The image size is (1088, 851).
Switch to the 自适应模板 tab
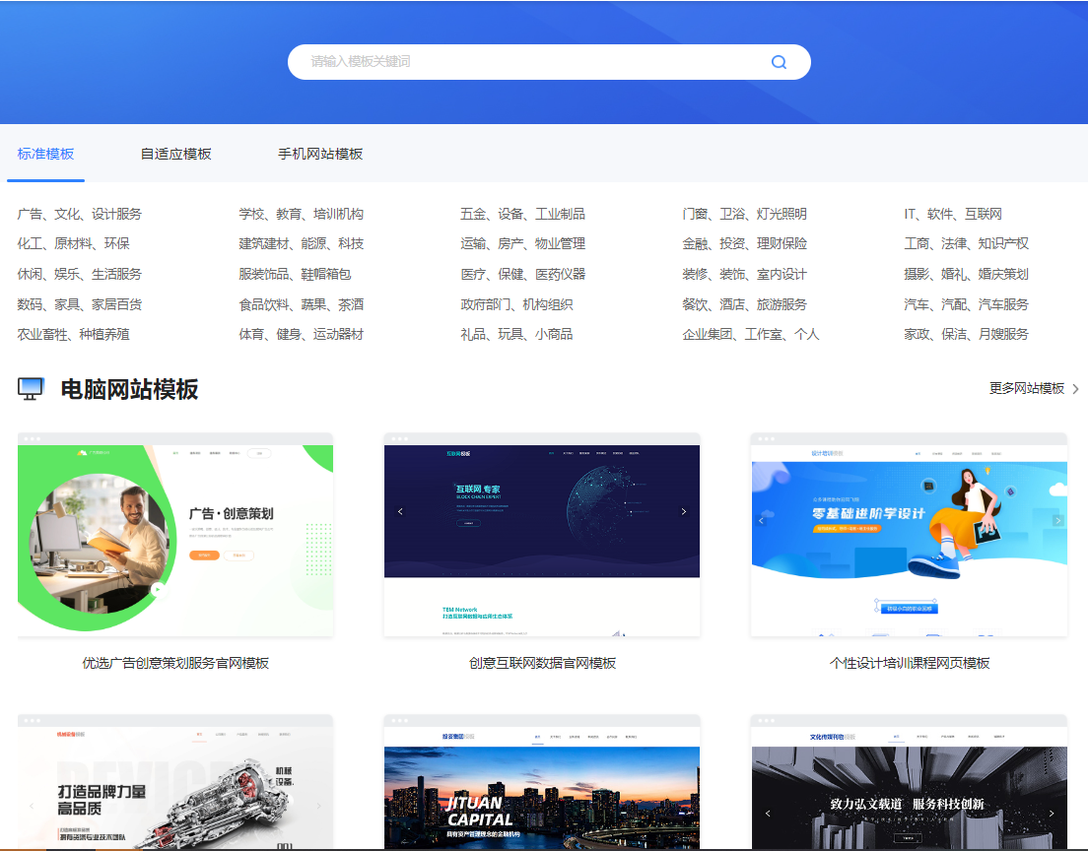(x=175, y=154)
